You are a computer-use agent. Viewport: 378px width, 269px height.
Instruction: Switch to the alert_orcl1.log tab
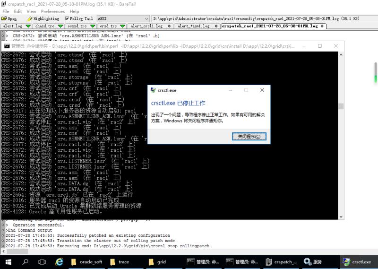click(146, 26)
